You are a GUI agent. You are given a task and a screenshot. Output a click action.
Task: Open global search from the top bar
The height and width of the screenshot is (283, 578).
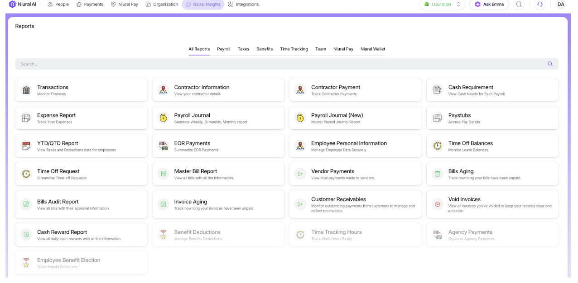[519, 4]
